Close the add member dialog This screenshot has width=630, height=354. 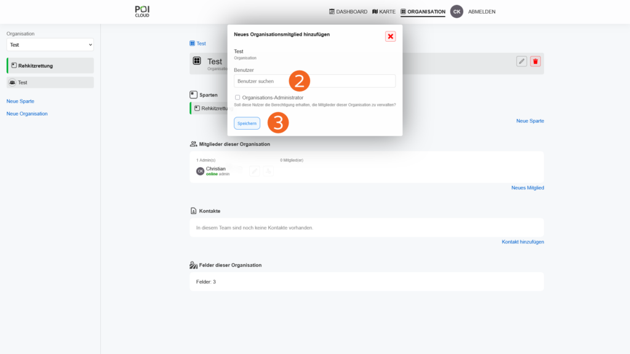click(390, 36)
